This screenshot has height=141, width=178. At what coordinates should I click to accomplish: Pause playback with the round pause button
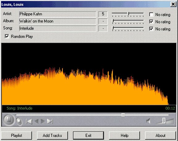(9, 120)
